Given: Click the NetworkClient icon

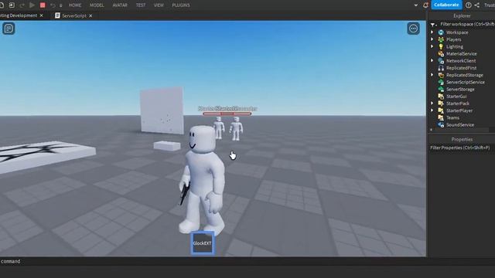Looking at the screenshot, I should (441, 61).
